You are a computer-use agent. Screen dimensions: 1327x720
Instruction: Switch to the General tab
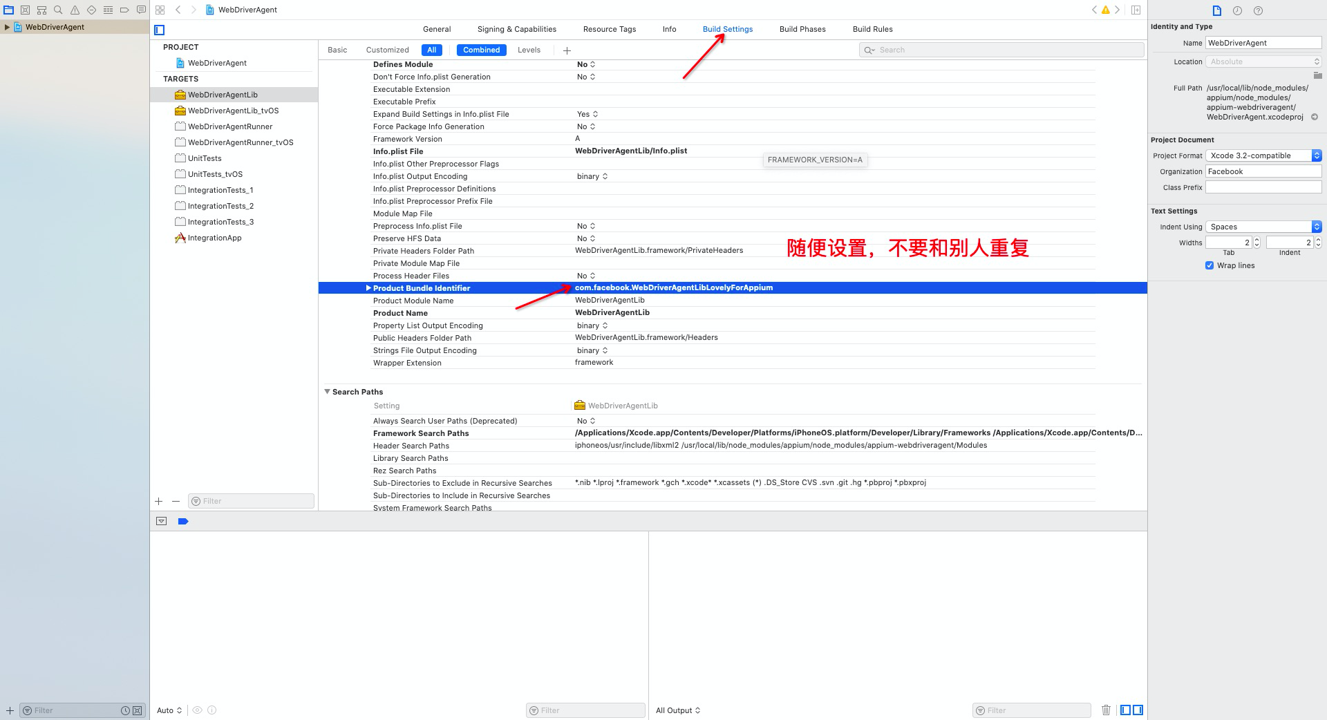pos(437,29)
